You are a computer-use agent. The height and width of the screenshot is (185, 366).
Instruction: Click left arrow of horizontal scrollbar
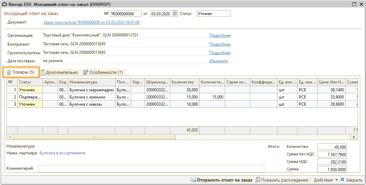pyautogui.click(x=10, y=137)
